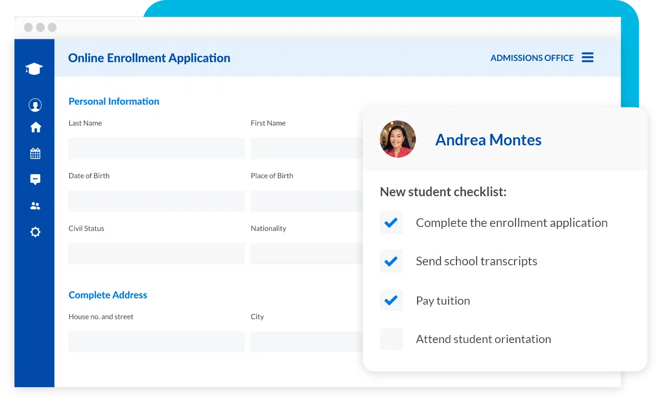Click the Last Name input field
The image size is (662, 403).
(x=156, y=148)
